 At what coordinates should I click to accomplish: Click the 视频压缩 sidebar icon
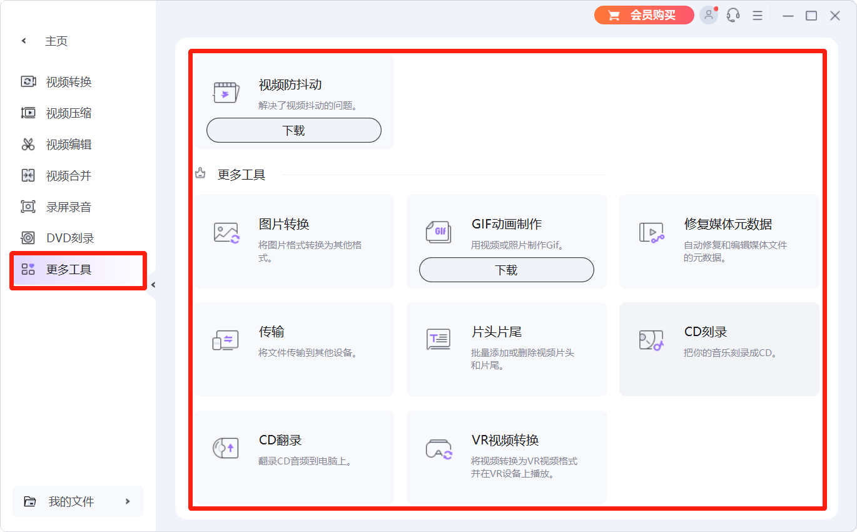(28, 113)
